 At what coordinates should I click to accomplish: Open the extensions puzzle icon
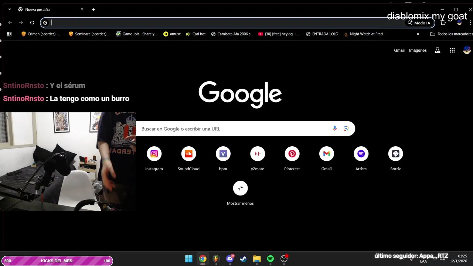coord(443,23)
